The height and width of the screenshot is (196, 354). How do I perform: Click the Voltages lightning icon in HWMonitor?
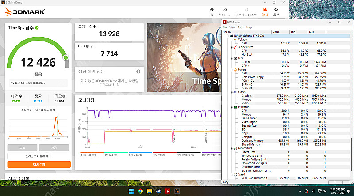[x=235, y=39]
